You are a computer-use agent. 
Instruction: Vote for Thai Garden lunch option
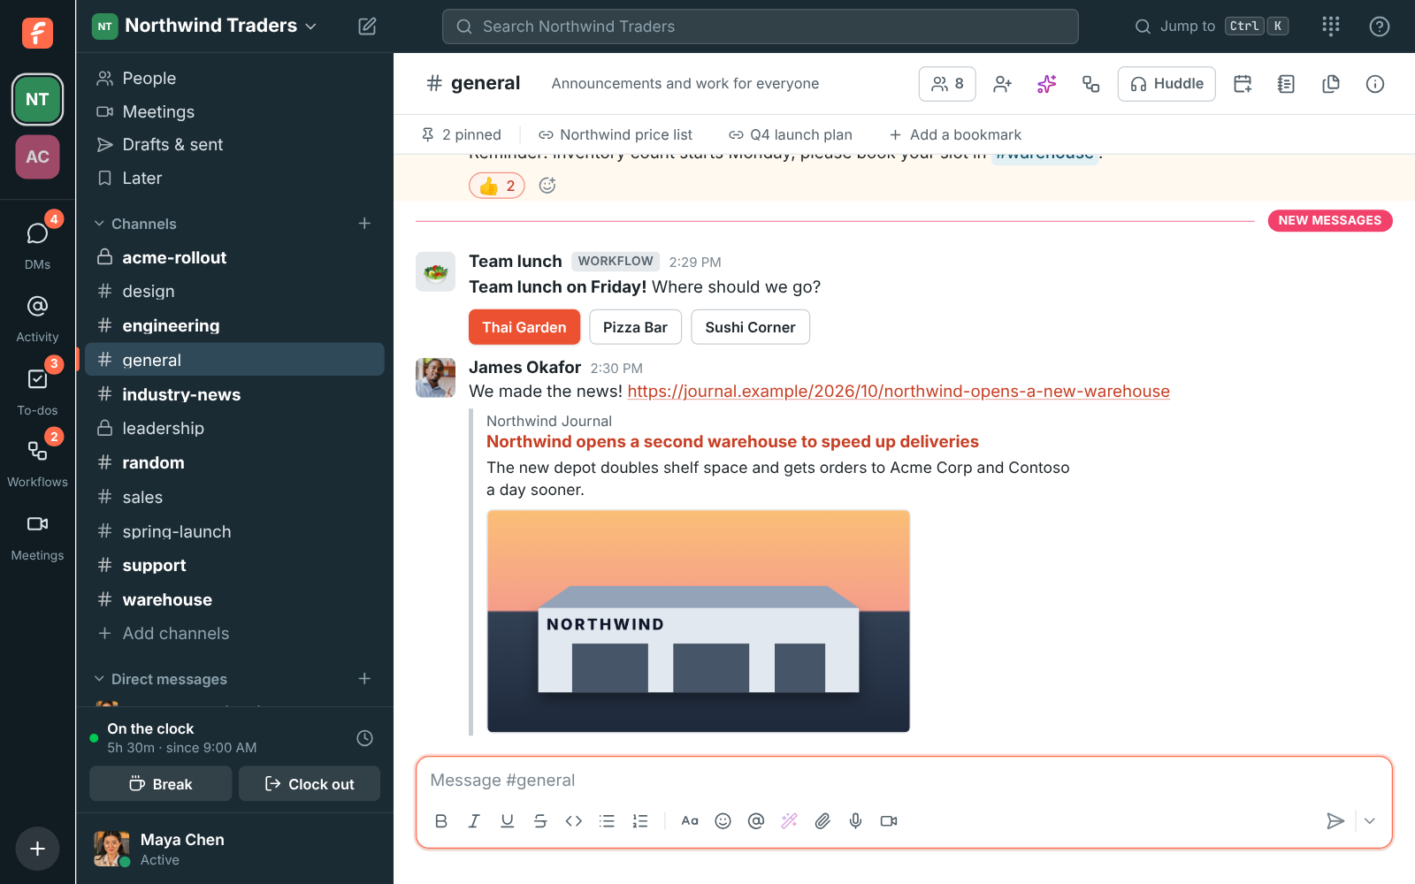[524, 327]
